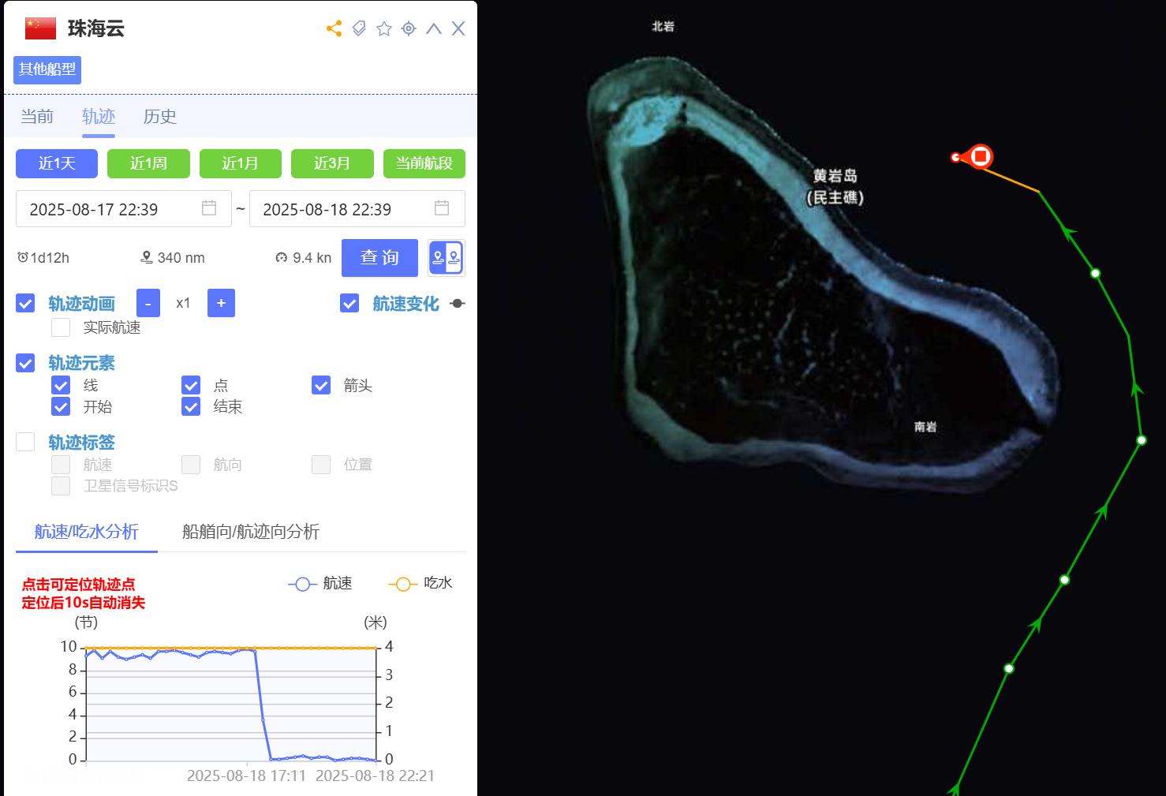This screenshot has height=796, width=1166.
Task: Choose the 近1月 time range
Action: [x=241, y=163]
